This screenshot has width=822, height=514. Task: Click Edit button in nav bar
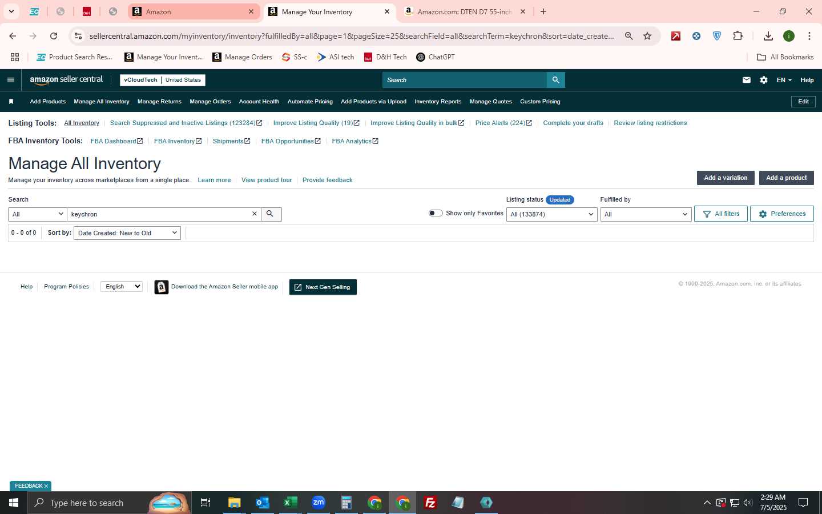point(803,102)
